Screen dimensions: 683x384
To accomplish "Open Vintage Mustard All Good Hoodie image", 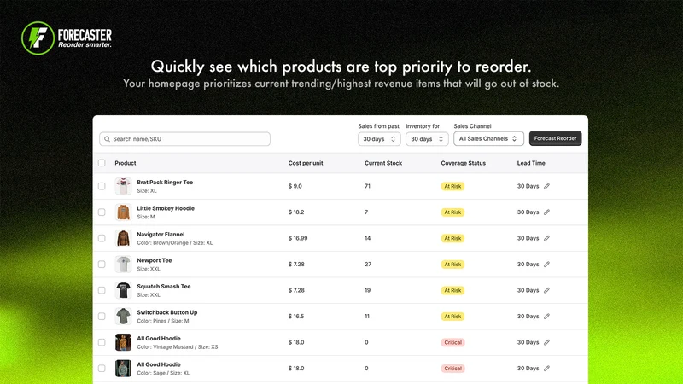I will [x=123, y=342].
